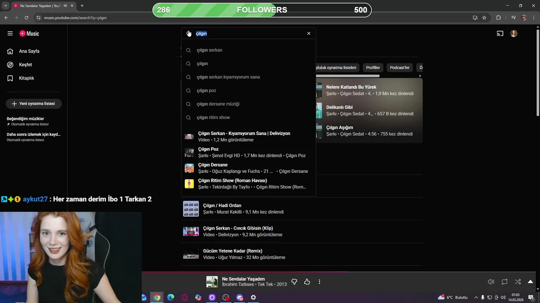This screenshot has height=303, width=540.
Task: Click the now playing album art
Action: [212, 282]
